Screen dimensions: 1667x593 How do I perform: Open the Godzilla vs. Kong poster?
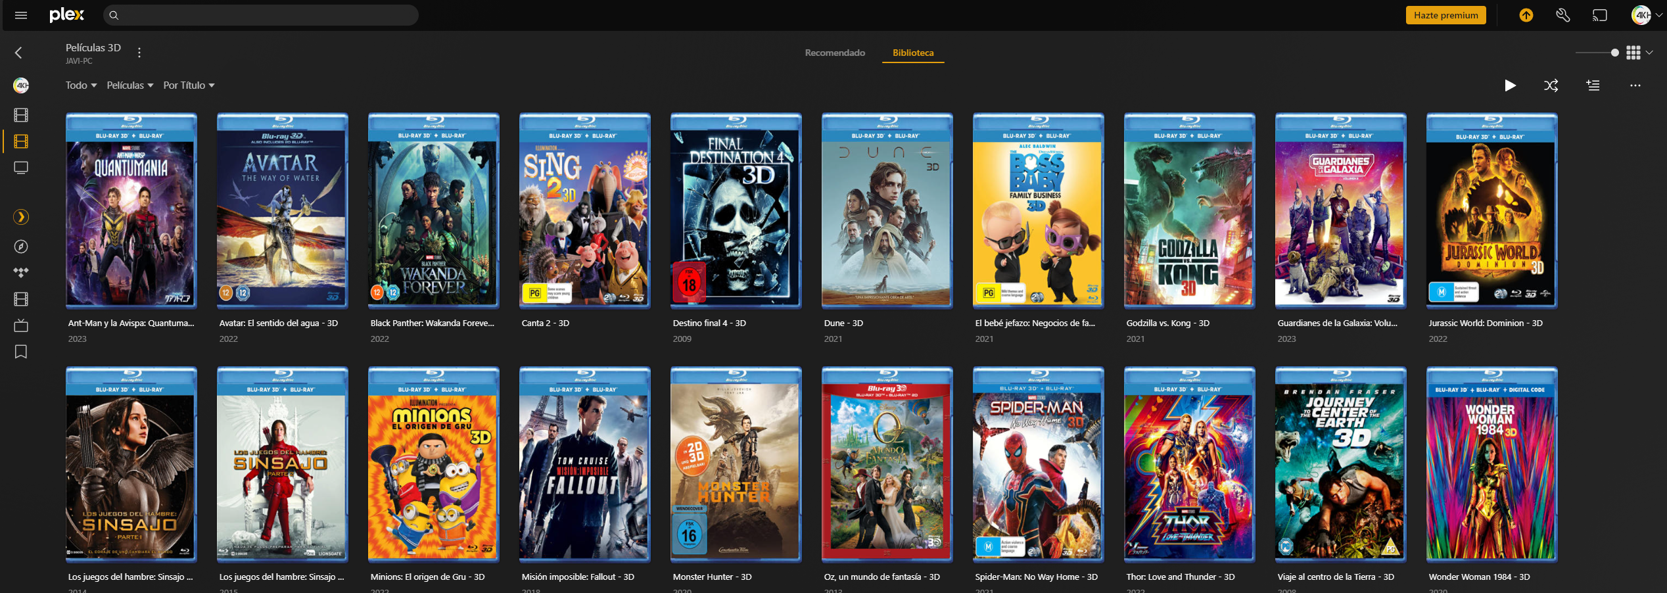(x=1190, y=210)
